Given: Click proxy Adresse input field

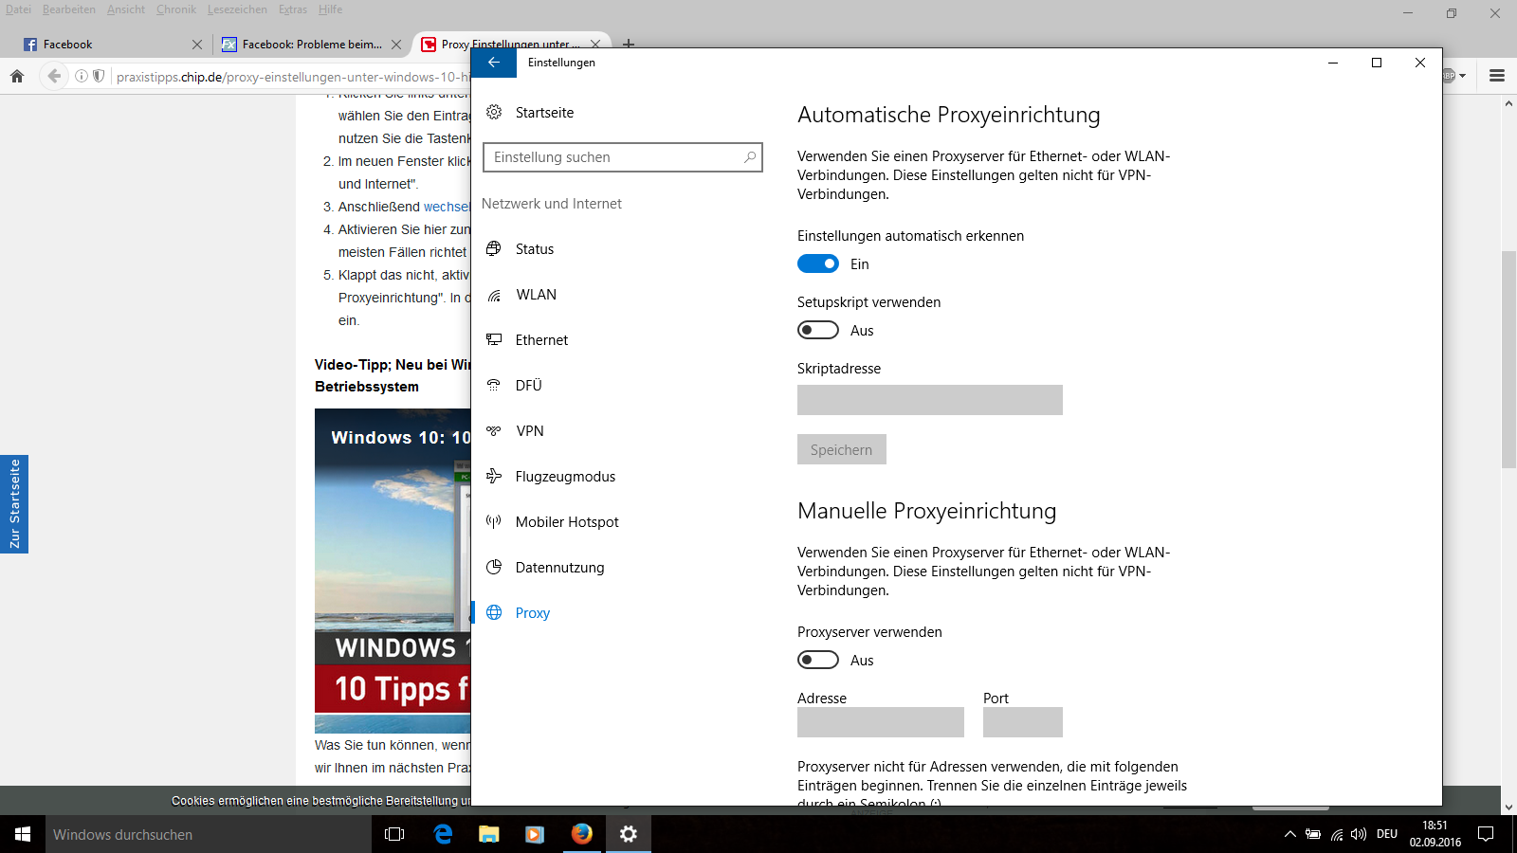Looking at the screenshot, I should 881,722.
